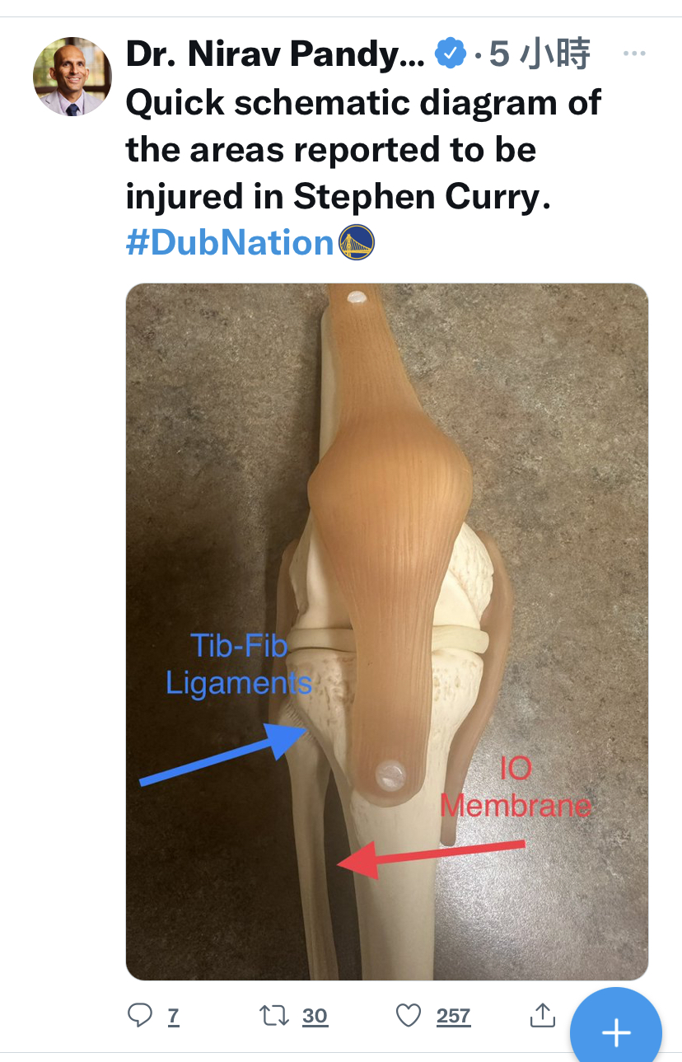Tap the Tib-Fib Ligaments label in image
This screenshot has width=682, height=1062.
click(239, 664)
